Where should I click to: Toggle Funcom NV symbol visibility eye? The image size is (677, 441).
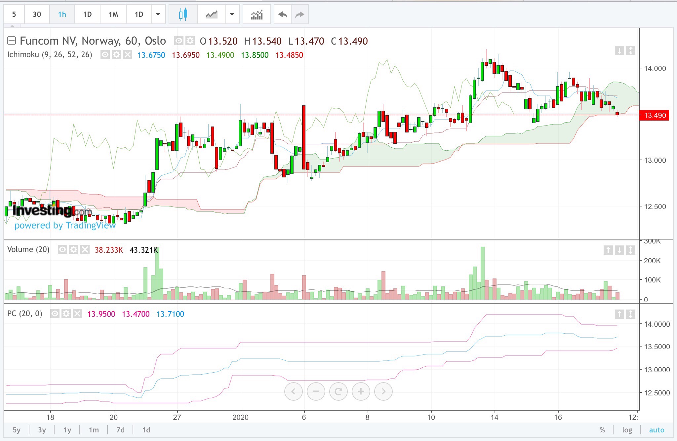click(179, 41)
